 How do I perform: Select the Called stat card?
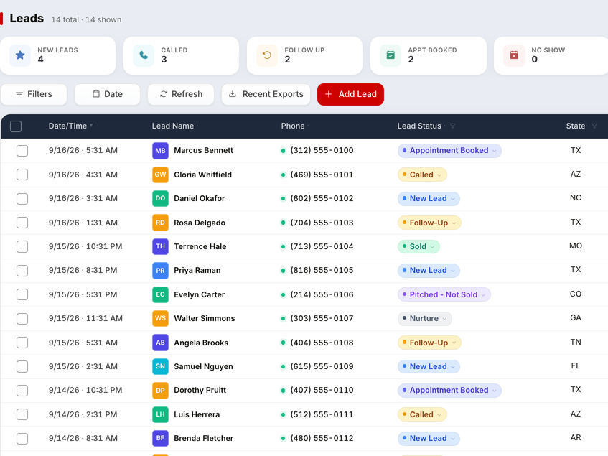tap(181, 55)
